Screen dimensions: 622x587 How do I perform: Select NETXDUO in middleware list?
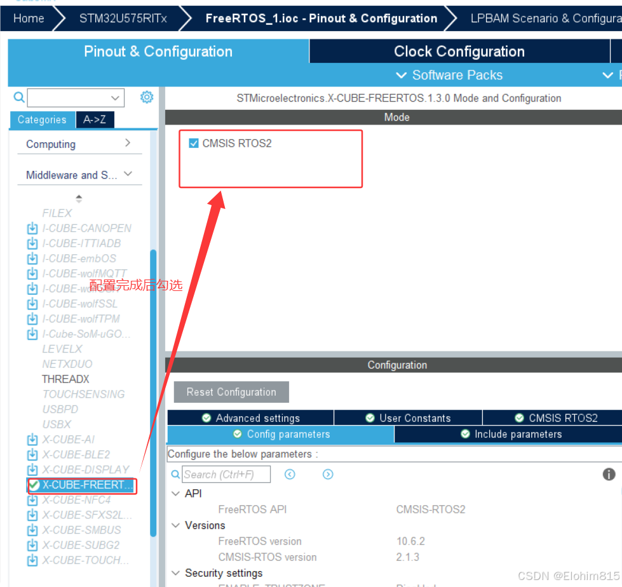click(x=67, y=364)
